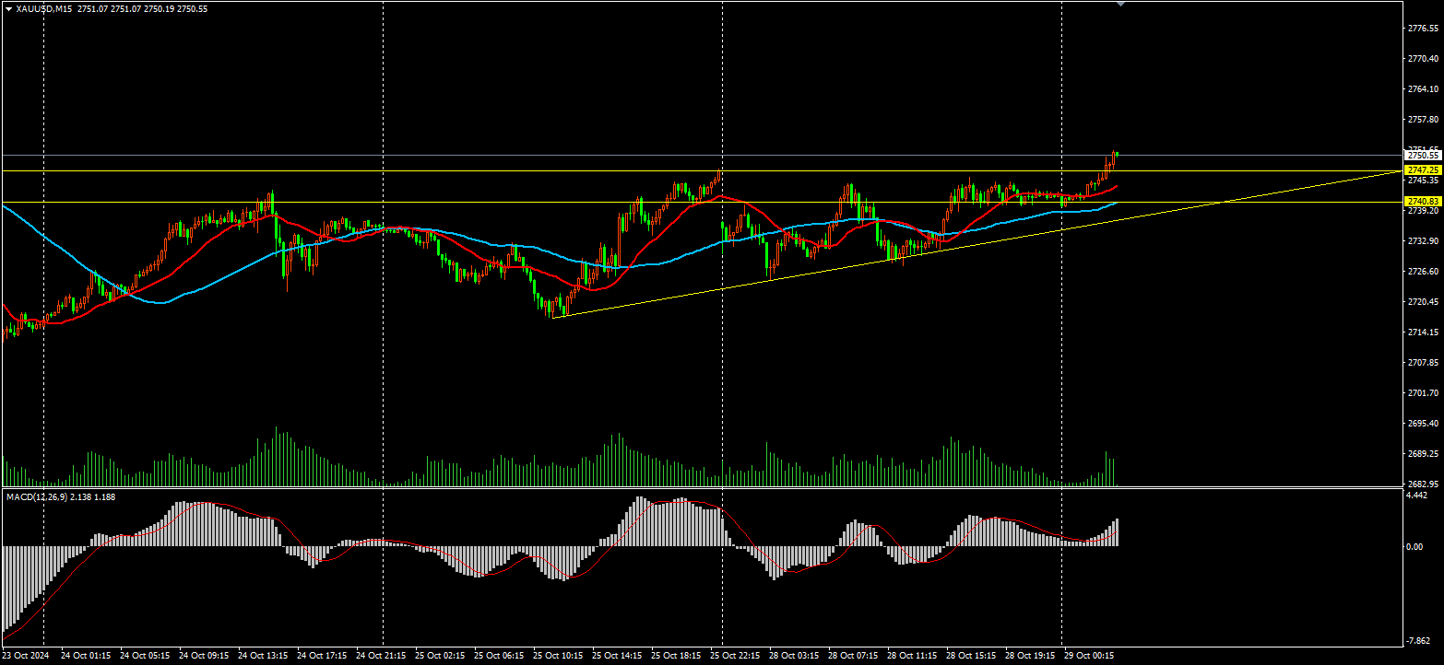The height and width of the screenshot is (665, 1444).
Task: Click the 24 Oct 01:15 time label
Action: [x=87, y=657]
